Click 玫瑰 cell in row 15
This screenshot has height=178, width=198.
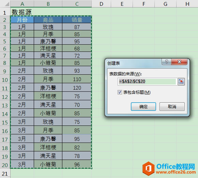tap(48, 122)
